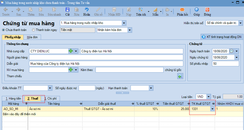Expand the Sau dropdown arrow
The image size is (244, 130).
tap(24, 11)
